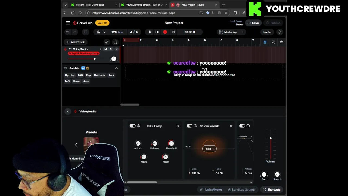The height and width of the screenshot is (196, 348).
Task: Click the BandLab logo
Action: pyautogui.click(x=83, y=23)
